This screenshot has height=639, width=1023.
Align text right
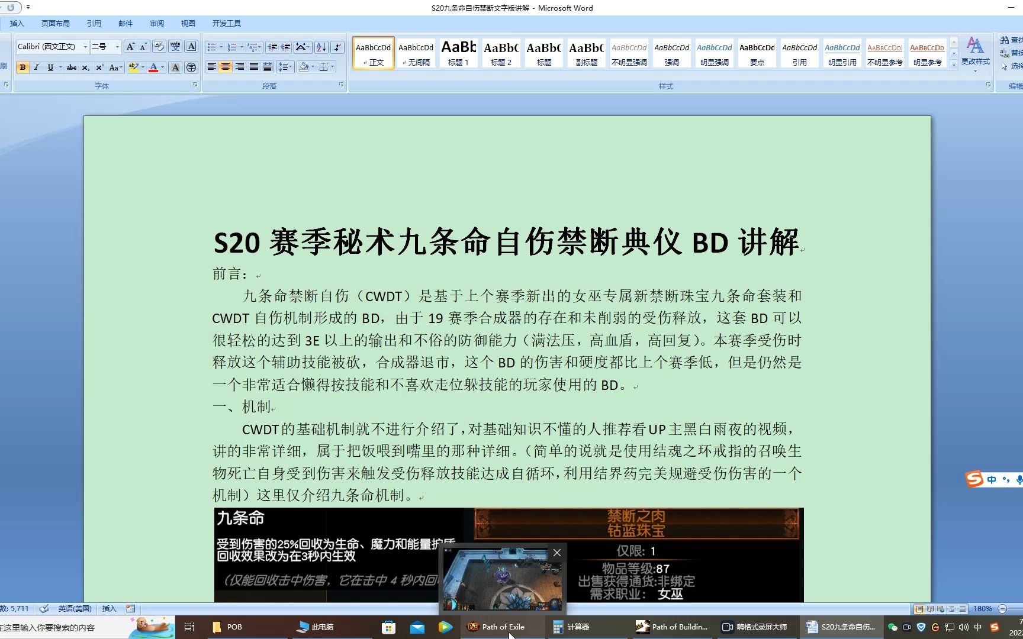coord(240,67)
